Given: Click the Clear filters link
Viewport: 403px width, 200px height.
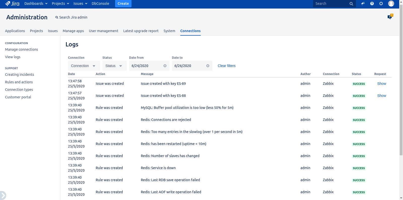Looking at the screenshot, I should [227, 66].
